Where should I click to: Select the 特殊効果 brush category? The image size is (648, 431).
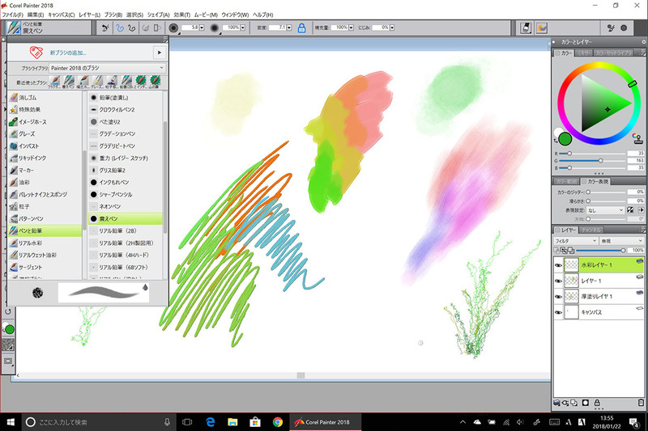point(45,110)
